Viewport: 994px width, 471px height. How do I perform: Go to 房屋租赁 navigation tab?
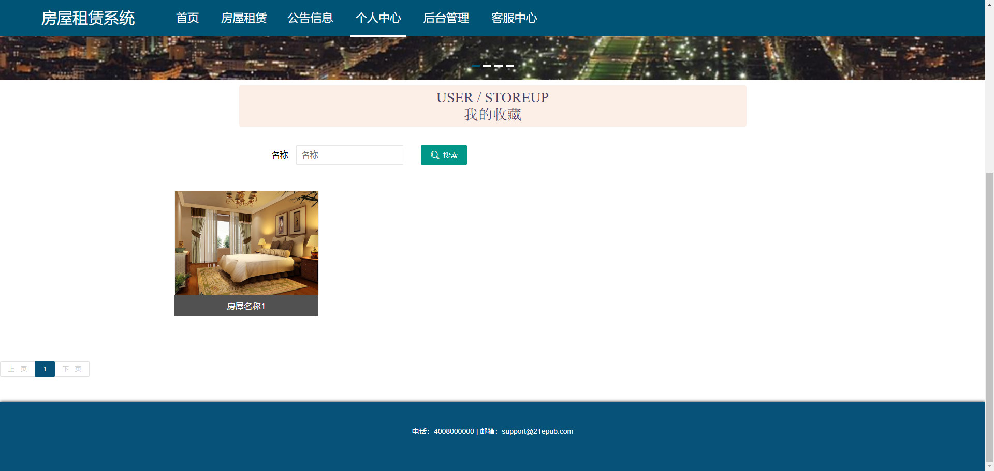point(244,18)
